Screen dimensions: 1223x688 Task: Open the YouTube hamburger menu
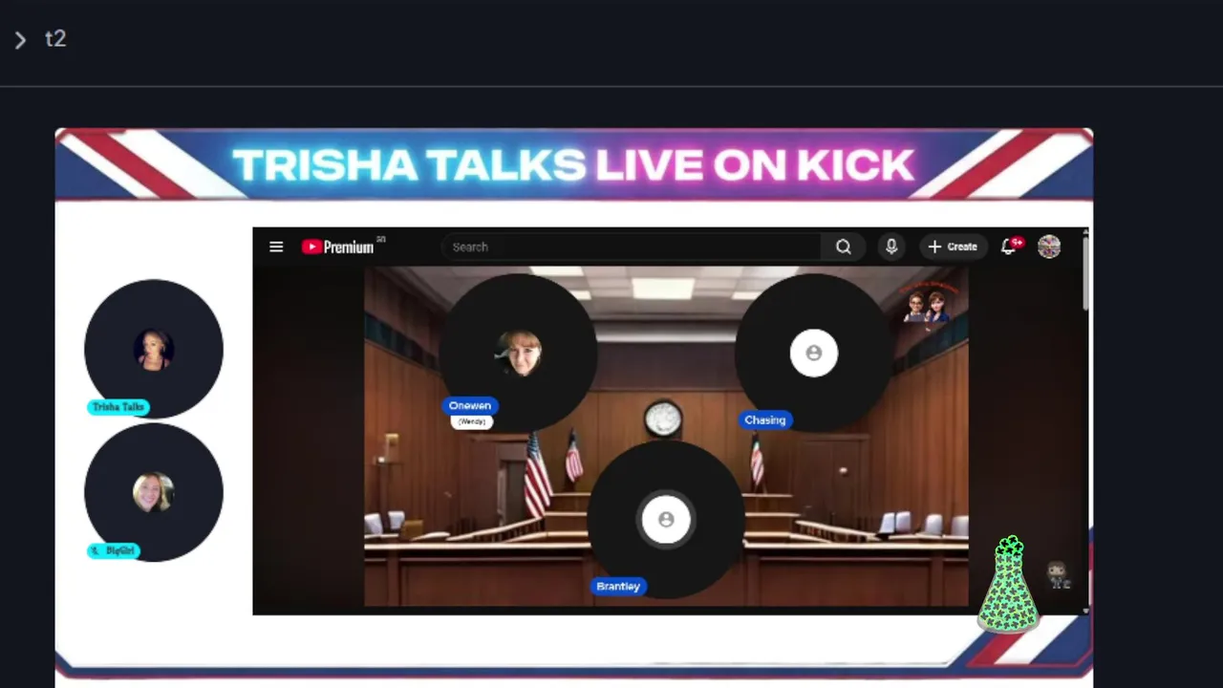click(276, 247)
